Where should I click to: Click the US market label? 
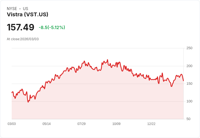26,9
